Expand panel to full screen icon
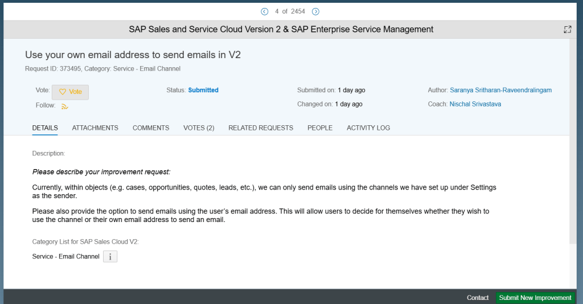The height and width of the screenshot is (304, 583). pos(568,30)
